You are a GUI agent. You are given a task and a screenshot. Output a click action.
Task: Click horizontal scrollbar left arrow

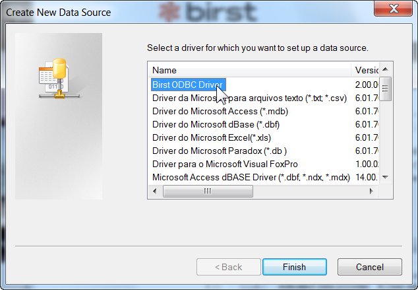155,191
